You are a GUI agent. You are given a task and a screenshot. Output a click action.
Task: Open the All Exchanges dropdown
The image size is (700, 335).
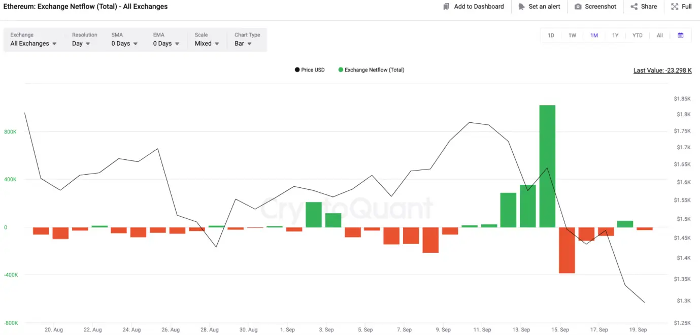pos(34,44)
